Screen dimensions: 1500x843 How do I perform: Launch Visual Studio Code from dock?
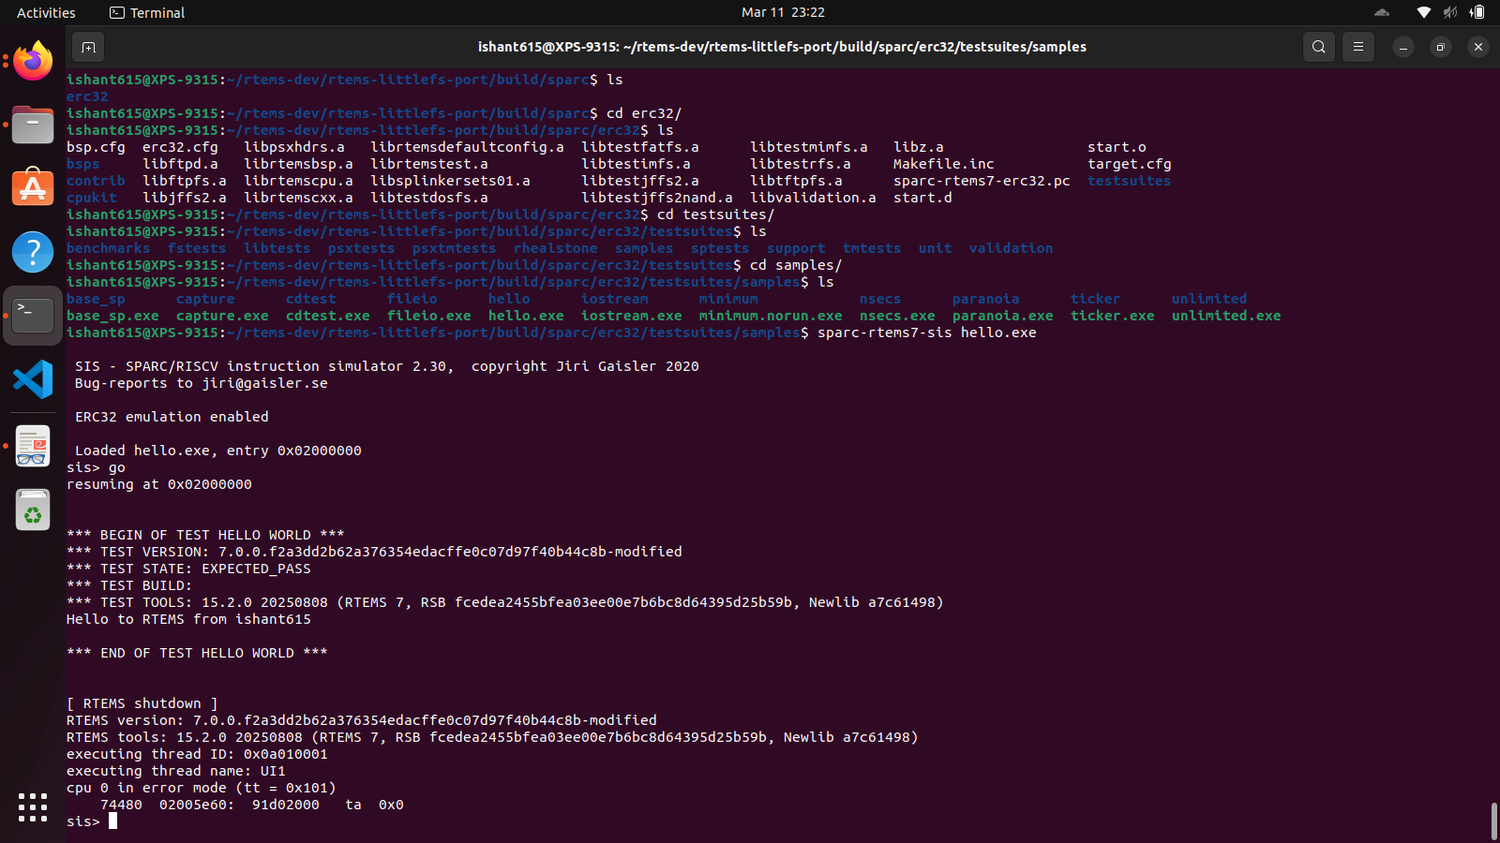pos(33,379)
